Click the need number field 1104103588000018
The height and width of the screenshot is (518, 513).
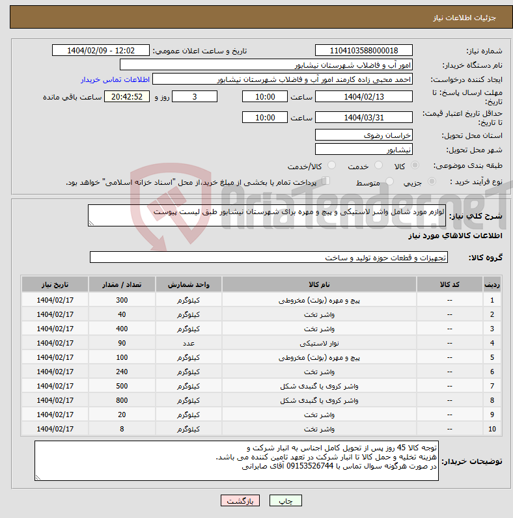(364, 51)
